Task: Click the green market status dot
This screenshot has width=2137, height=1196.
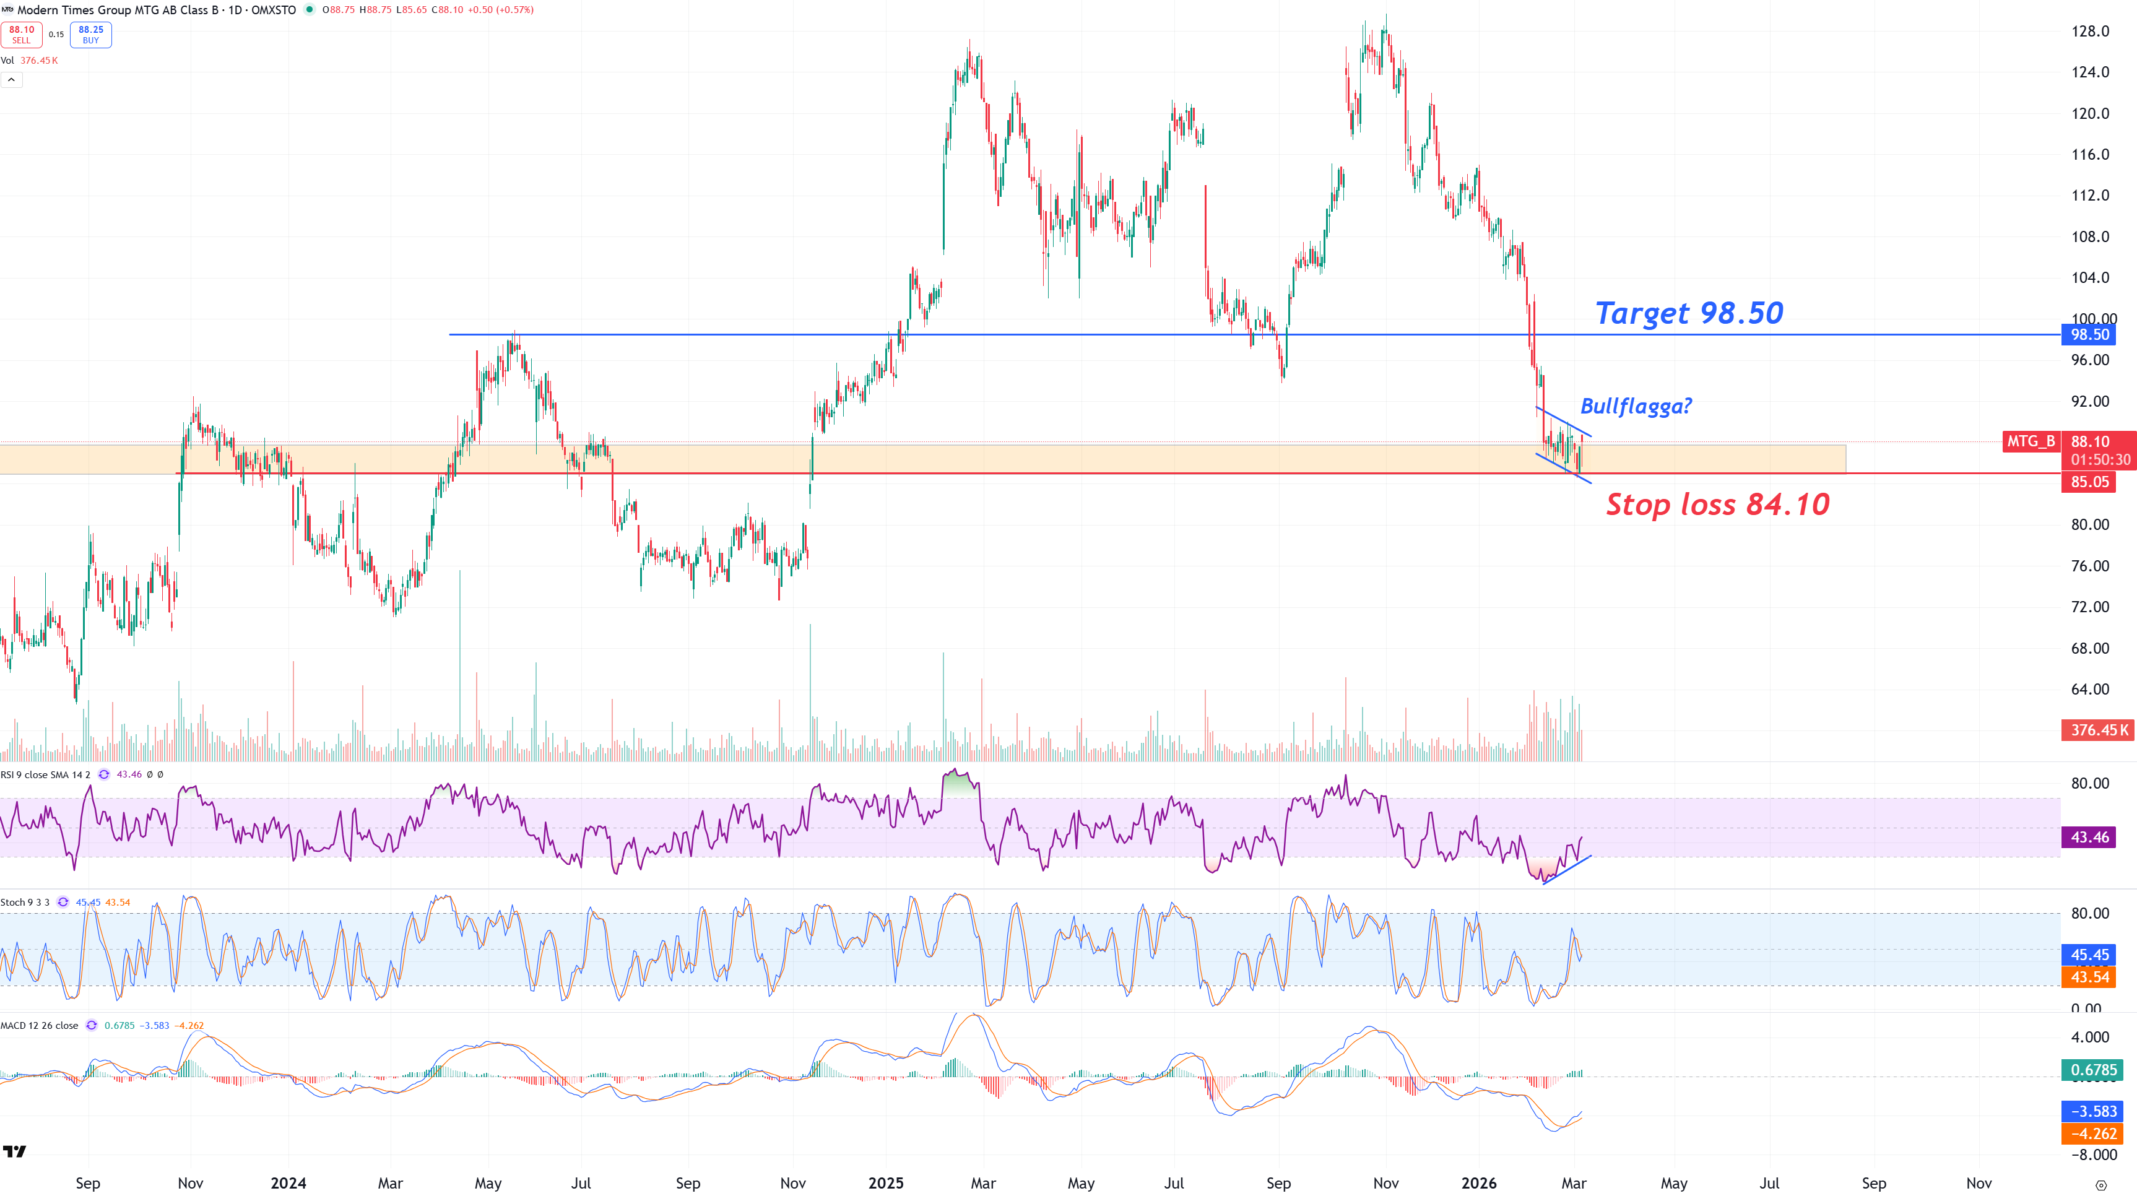Action: click(310, 10)
